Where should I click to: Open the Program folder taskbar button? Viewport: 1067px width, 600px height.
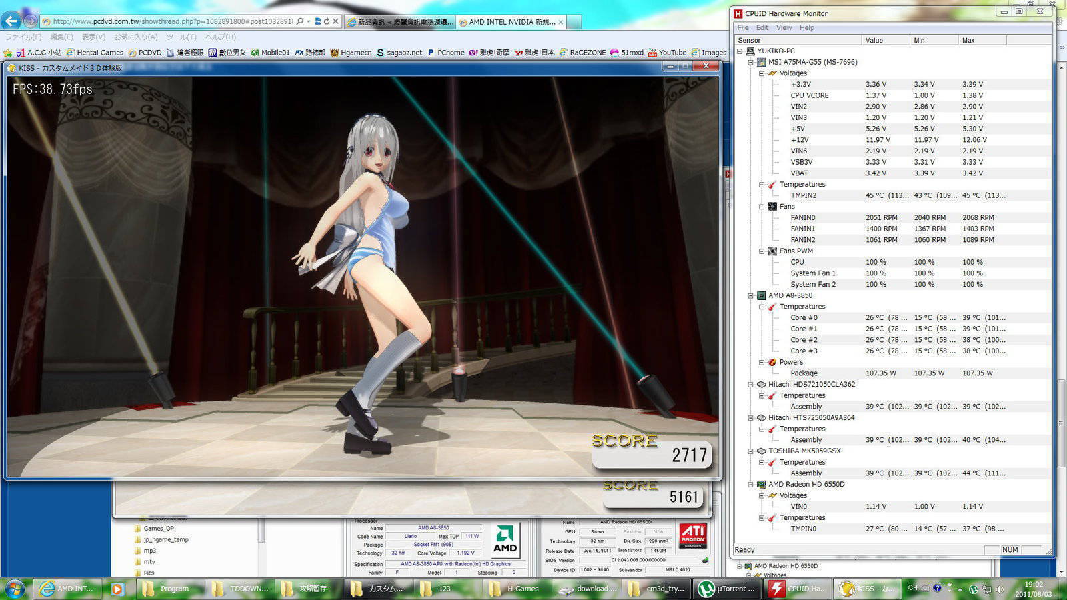(170, 589)
